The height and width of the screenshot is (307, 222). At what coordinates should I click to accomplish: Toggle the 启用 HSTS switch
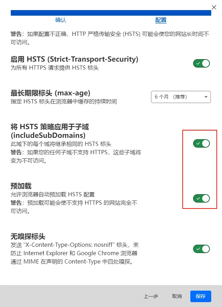click(x=201, y=63)
